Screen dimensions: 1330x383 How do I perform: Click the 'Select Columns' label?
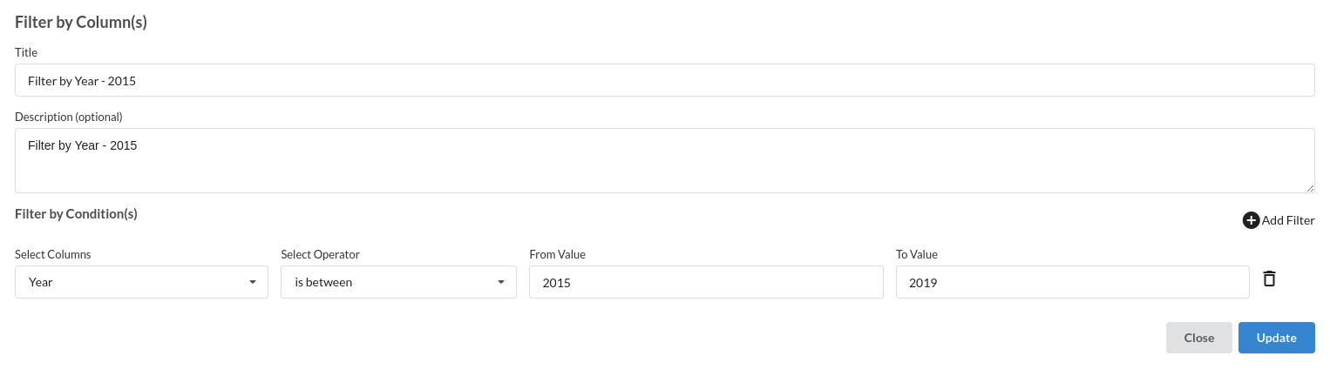[x=53, y=254]
